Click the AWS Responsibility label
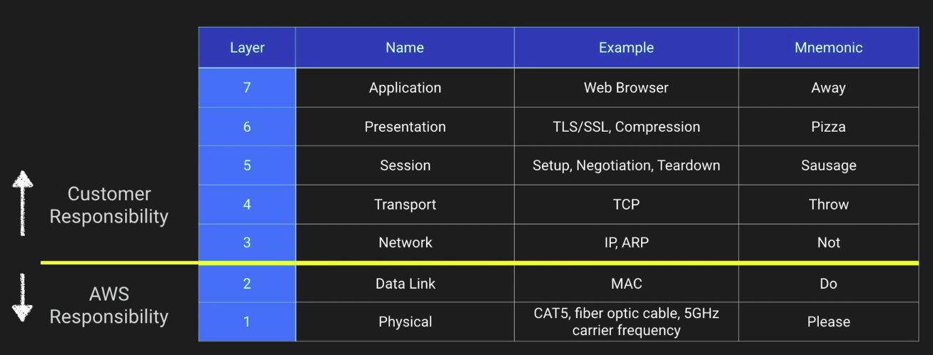Viewport: 933px width, 355px height. (x=109, y=305)
